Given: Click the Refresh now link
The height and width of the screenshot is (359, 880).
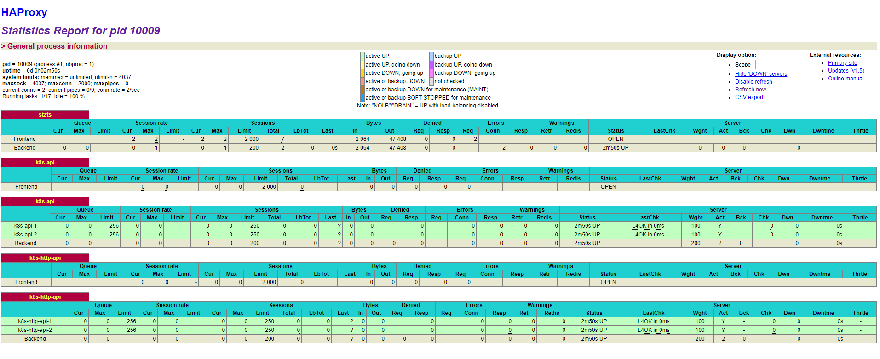Looking at the screenshot, I should click(x=750, y=90).
